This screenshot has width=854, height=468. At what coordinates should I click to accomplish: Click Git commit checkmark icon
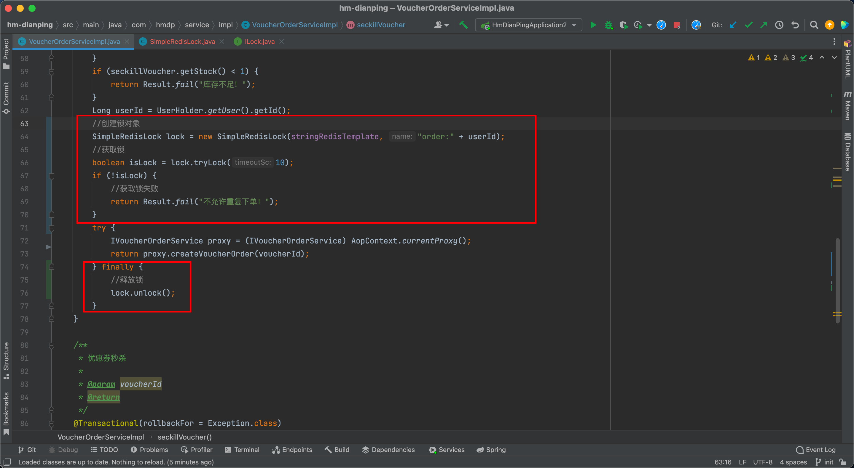point(748,25)
